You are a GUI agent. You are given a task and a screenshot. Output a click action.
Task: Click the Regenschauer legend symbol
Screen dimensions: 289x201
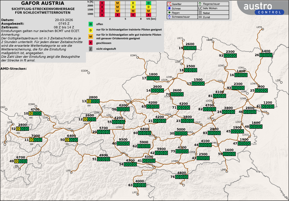click(200, 4)
